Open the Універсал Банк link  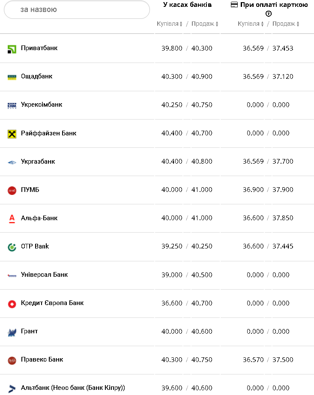pyautogui.click(x=45, y=275)
